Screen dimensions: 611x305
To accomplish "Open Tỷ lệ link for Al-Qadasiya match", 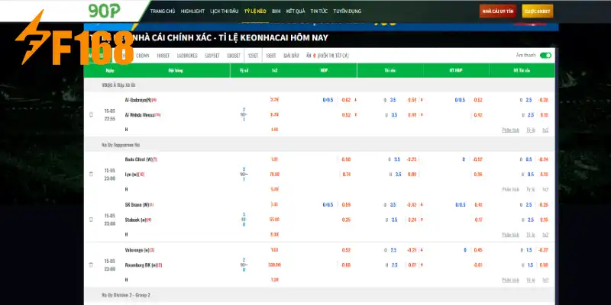I will (x=531, y=130).
